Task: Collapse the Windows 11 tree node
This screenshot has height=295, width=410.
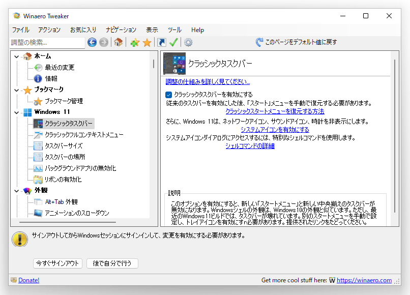Action: 16,112
